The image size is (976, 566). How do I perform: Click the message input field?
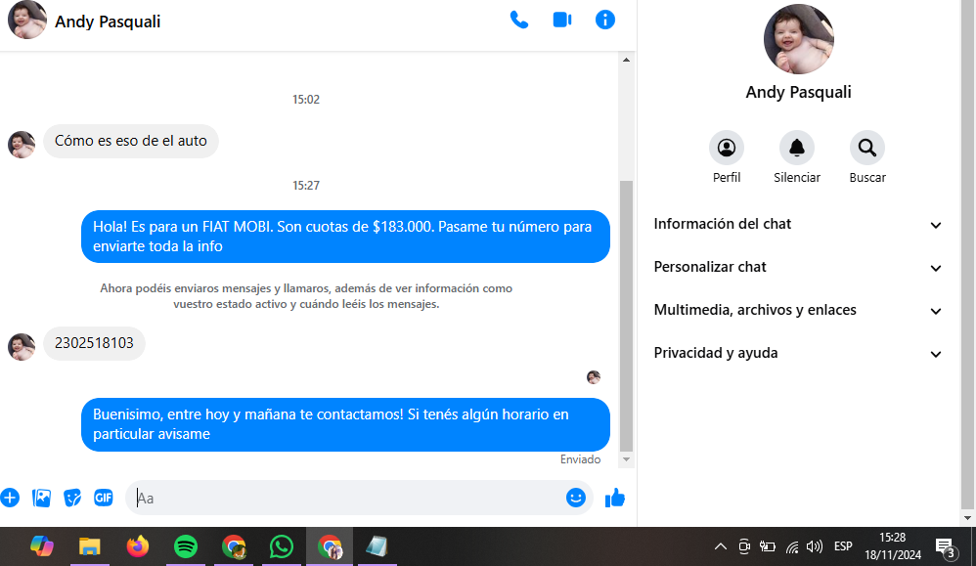coord(347,499)
